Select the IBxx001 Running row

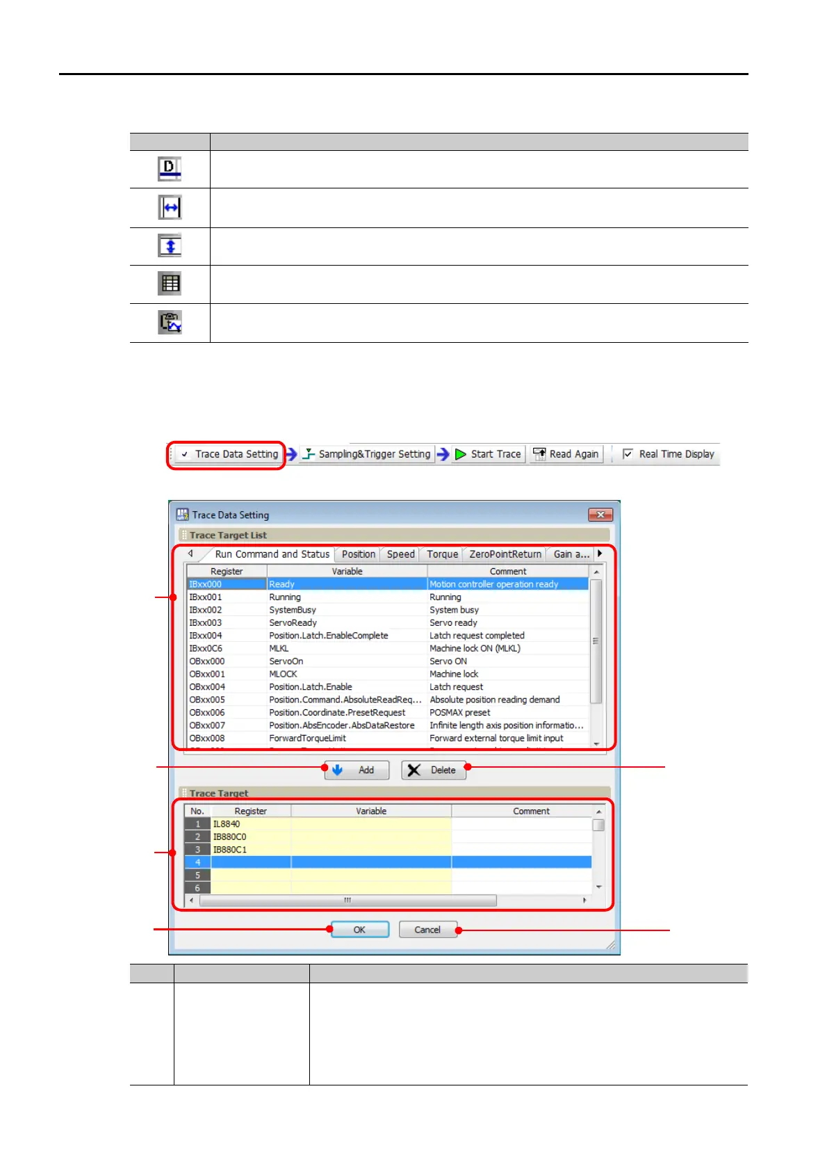pos(388,597)
